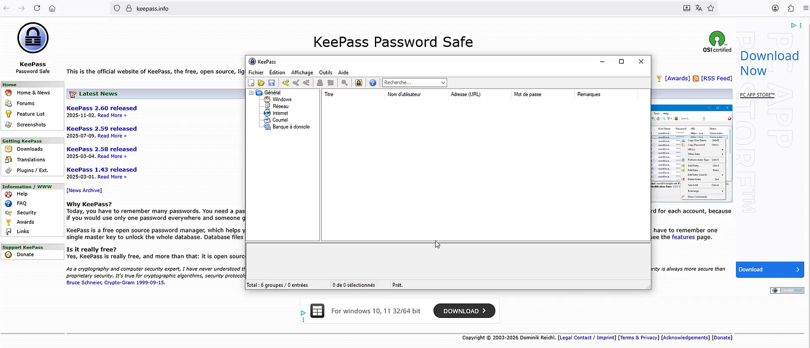Open the Aide menu
Image resolution: width=810 pixels, height=348 pixels.
[343, 72]
